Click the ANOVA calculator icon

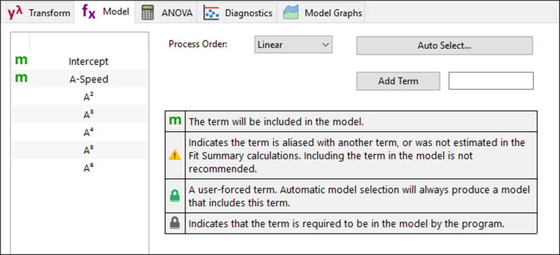148,13
